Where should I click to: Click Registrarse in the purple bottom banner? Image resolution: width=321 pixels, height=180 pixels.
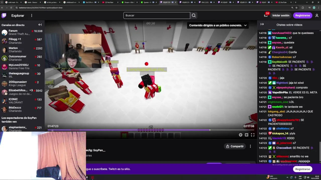point(303,169)
